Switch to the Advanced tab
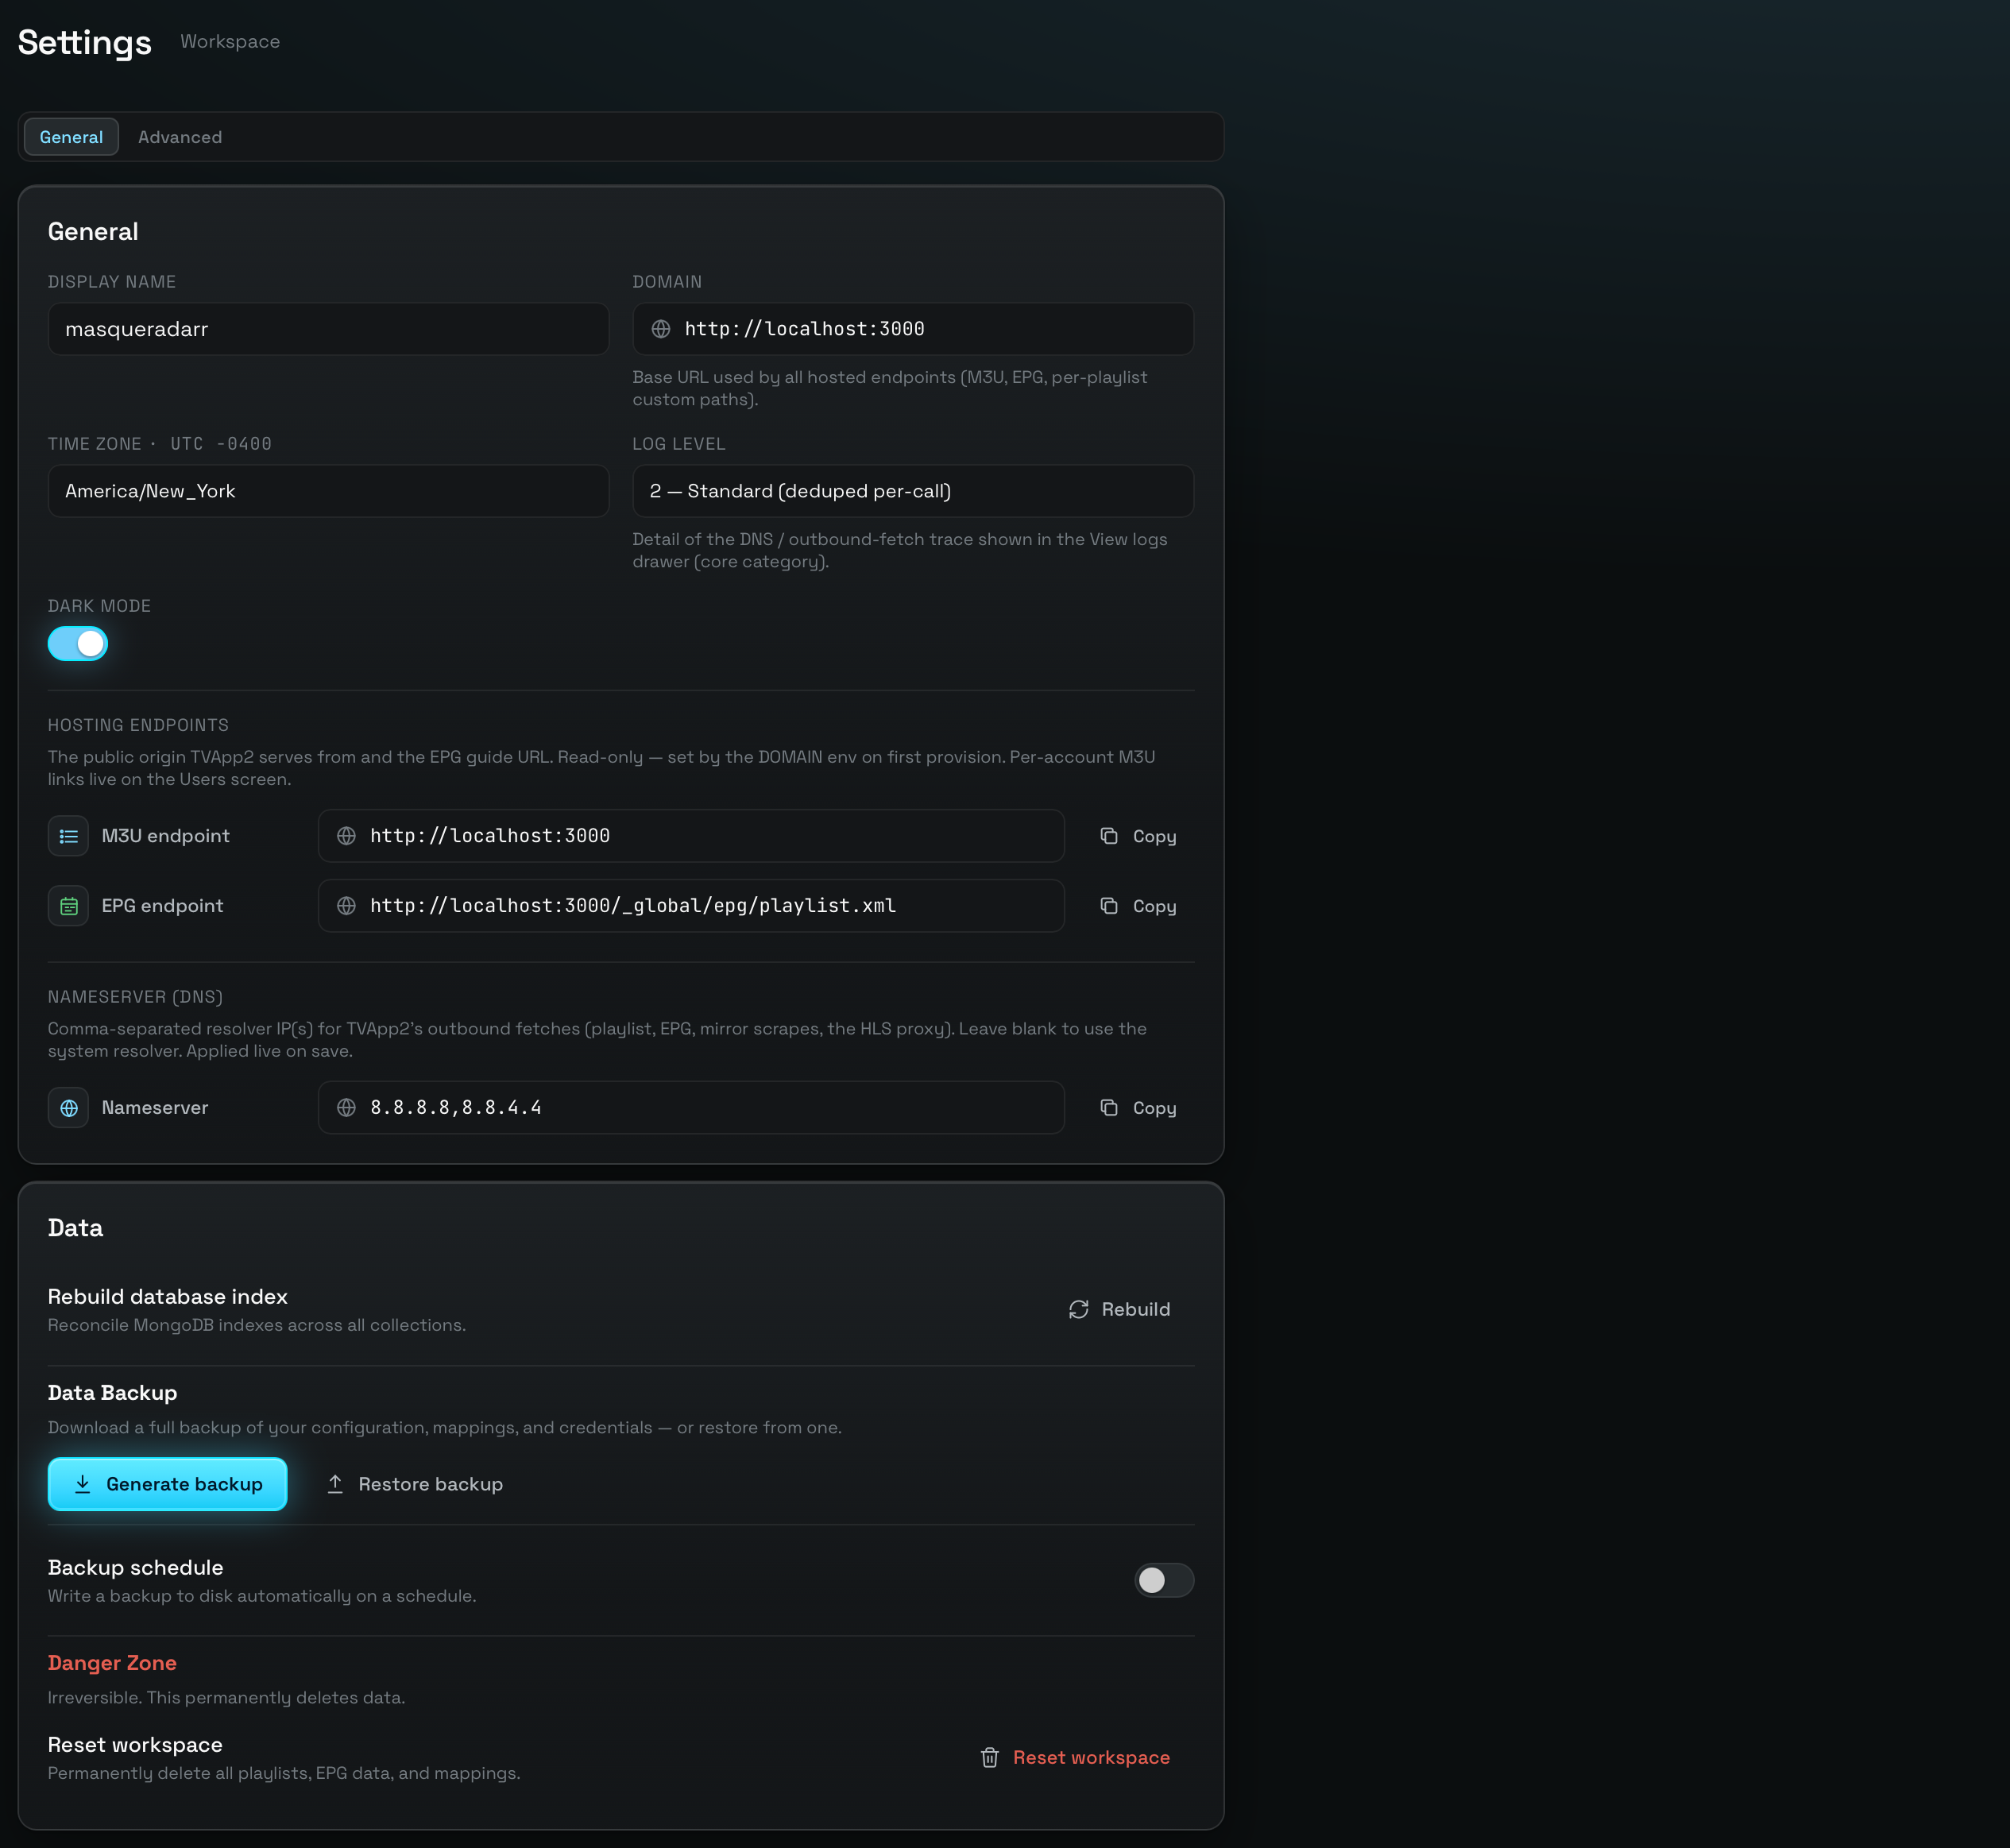2010x1848 pixels. [180, 137]
